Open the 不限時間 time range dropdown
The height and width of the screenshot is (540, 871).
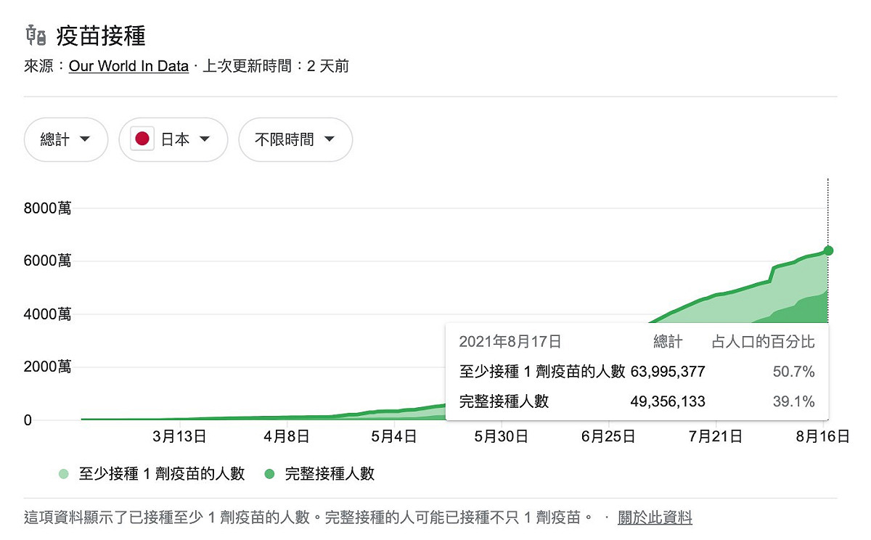click(295, 139)
